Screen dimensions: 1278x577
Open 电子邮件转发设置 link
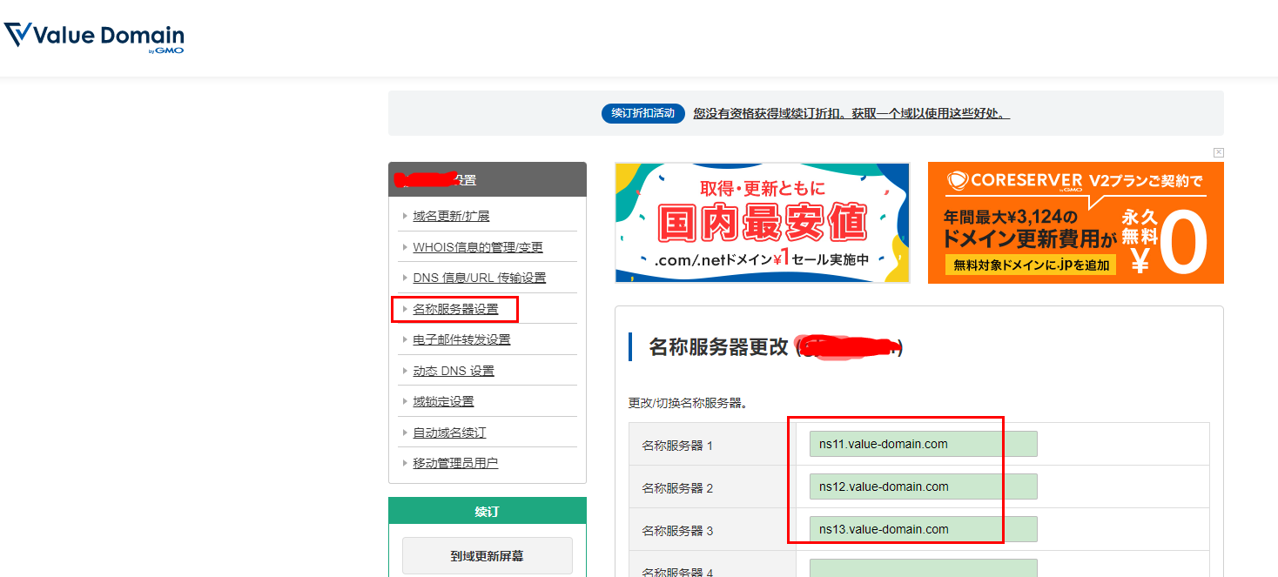point(461,339)
